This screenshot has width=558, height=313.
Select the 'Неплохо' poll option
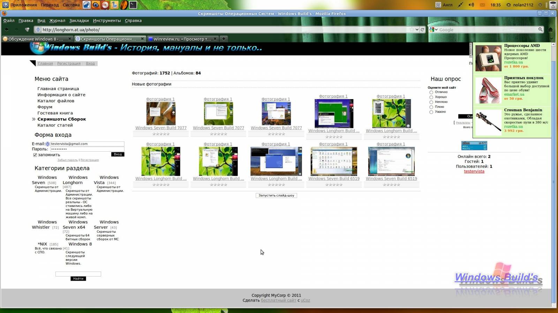(x=431, y=102)
